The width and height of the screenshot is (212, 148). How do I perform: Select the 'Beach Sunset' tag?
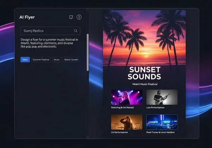click(x=71, y=60)
